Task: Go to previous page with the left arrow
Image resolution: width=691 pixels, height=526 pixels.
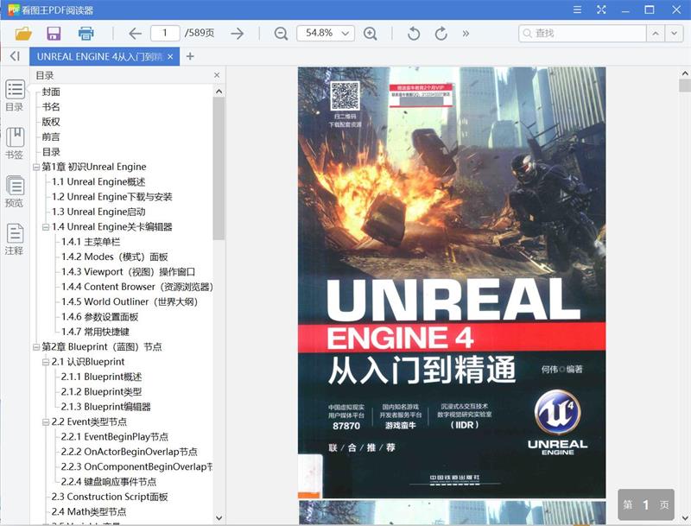Action: tap(135, 34)
